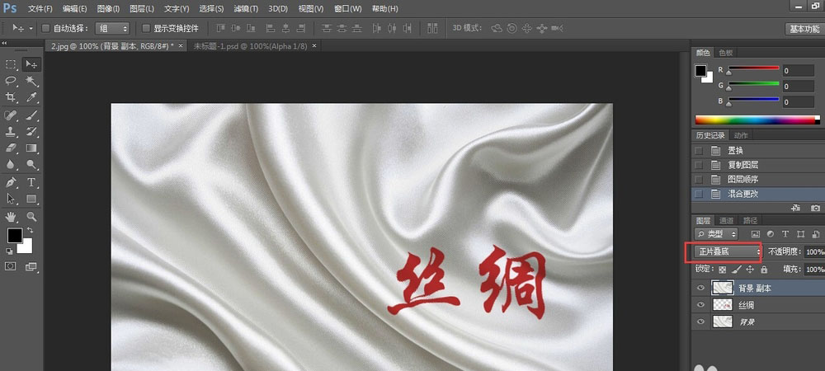Hide the 背景 副本 layer

[700, 288]
